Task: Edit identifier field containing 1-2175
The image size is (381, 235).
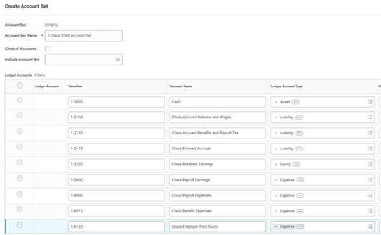Action: click(x=116, y=149)
